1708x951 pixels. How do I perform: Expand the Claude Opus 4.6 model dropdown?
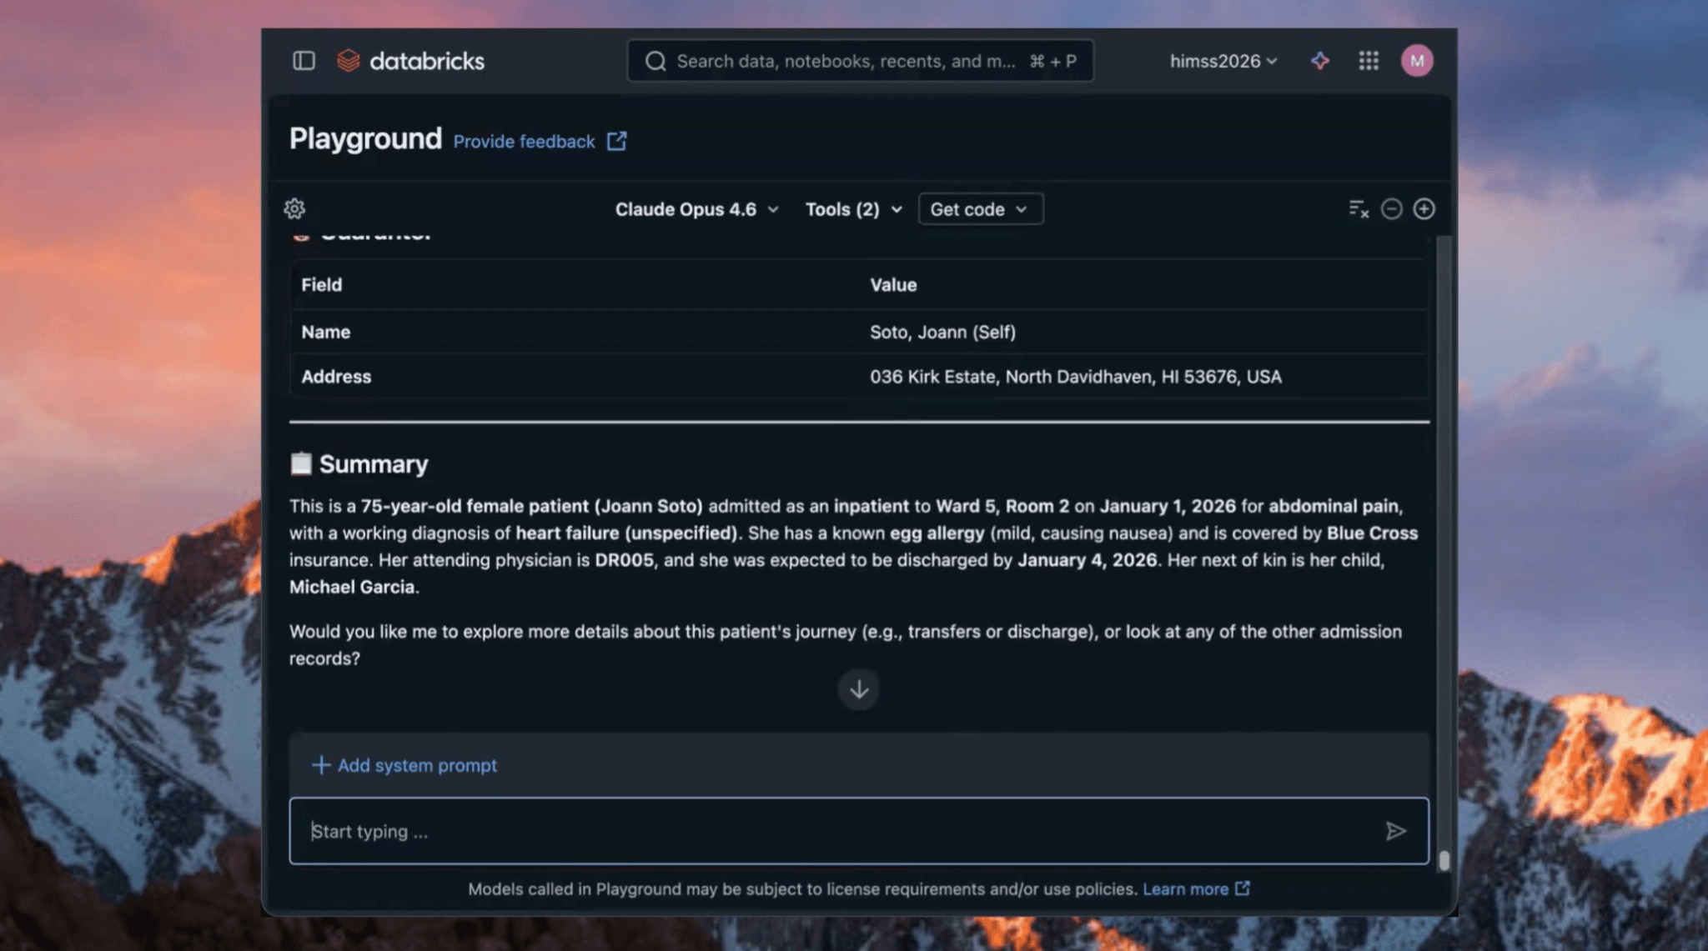(x=696, y=209)
